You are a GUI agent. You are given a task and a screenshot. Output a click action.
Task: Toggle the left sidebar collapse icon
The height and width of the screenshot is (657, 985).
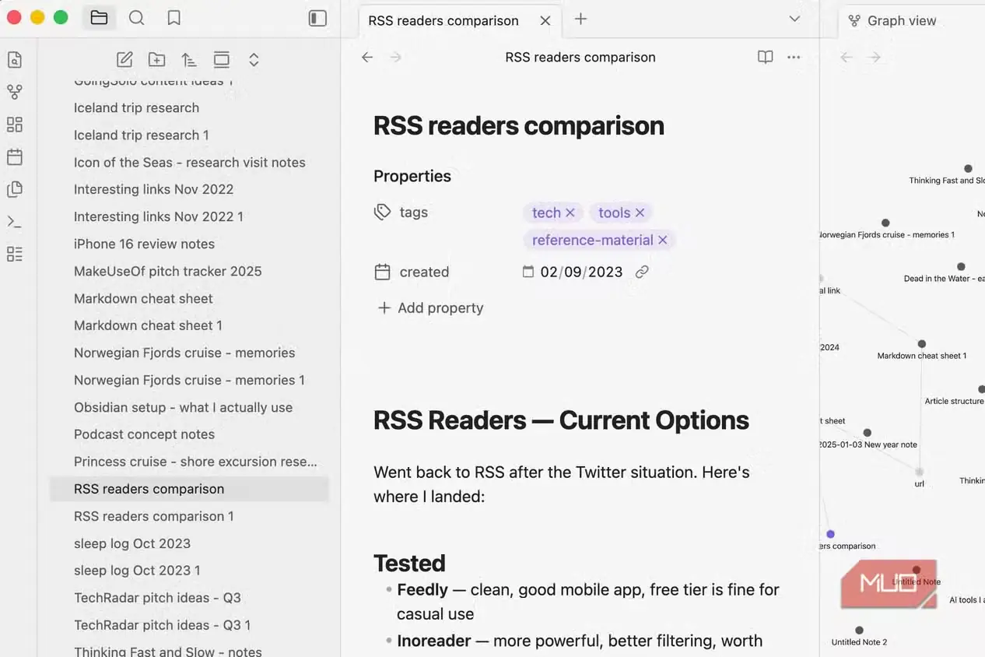[317, 17]
